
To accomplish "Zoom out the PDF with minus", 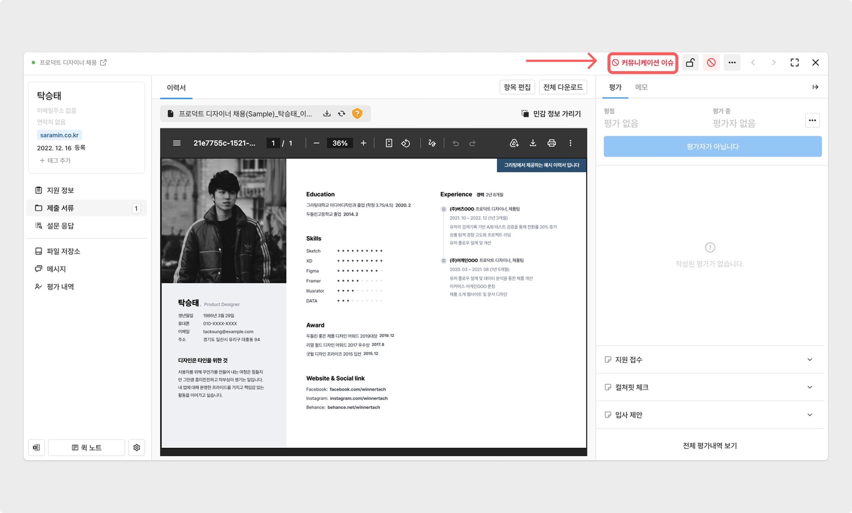I will (316, 143).
